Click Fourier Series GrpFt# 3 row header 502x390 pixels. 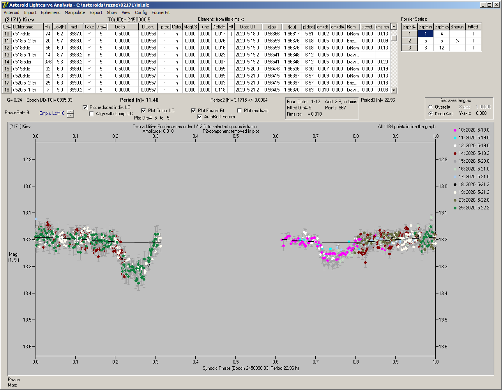410,48
